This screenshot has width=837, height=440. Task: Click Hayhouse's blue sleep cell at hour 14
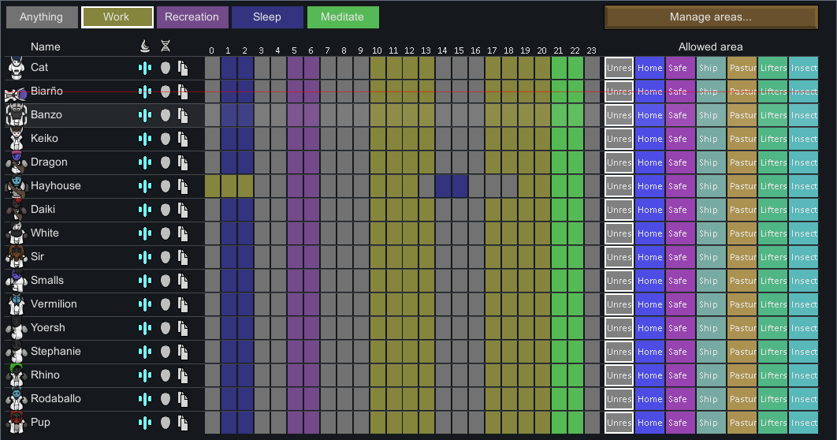tap(443, 186)
